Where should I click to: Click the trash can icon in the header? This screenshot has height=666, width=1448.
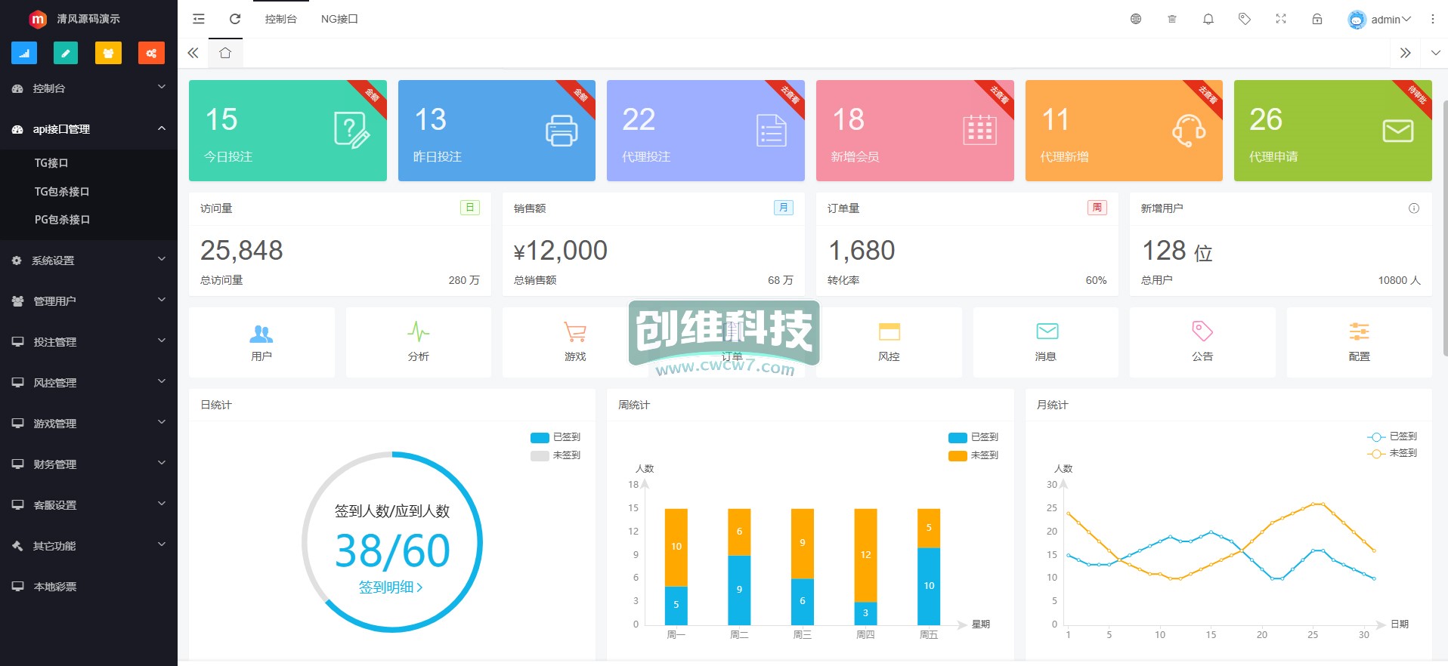tap(1172, 19)
